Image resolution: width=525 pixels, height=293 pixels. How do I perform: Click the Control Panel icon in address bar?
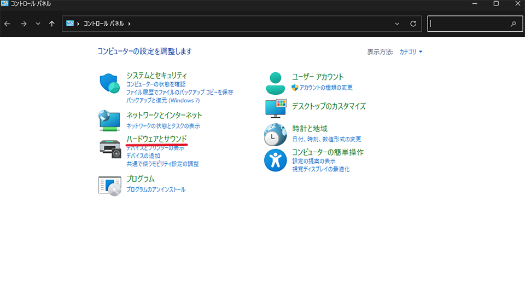tap(69, 24)
